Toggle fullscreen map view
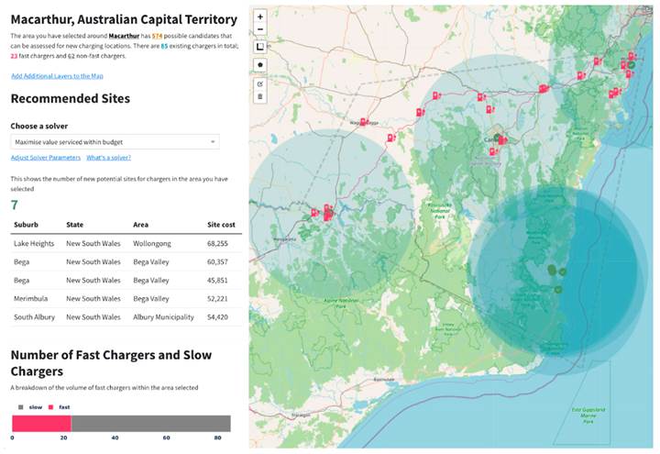 [x=261, y=46]
